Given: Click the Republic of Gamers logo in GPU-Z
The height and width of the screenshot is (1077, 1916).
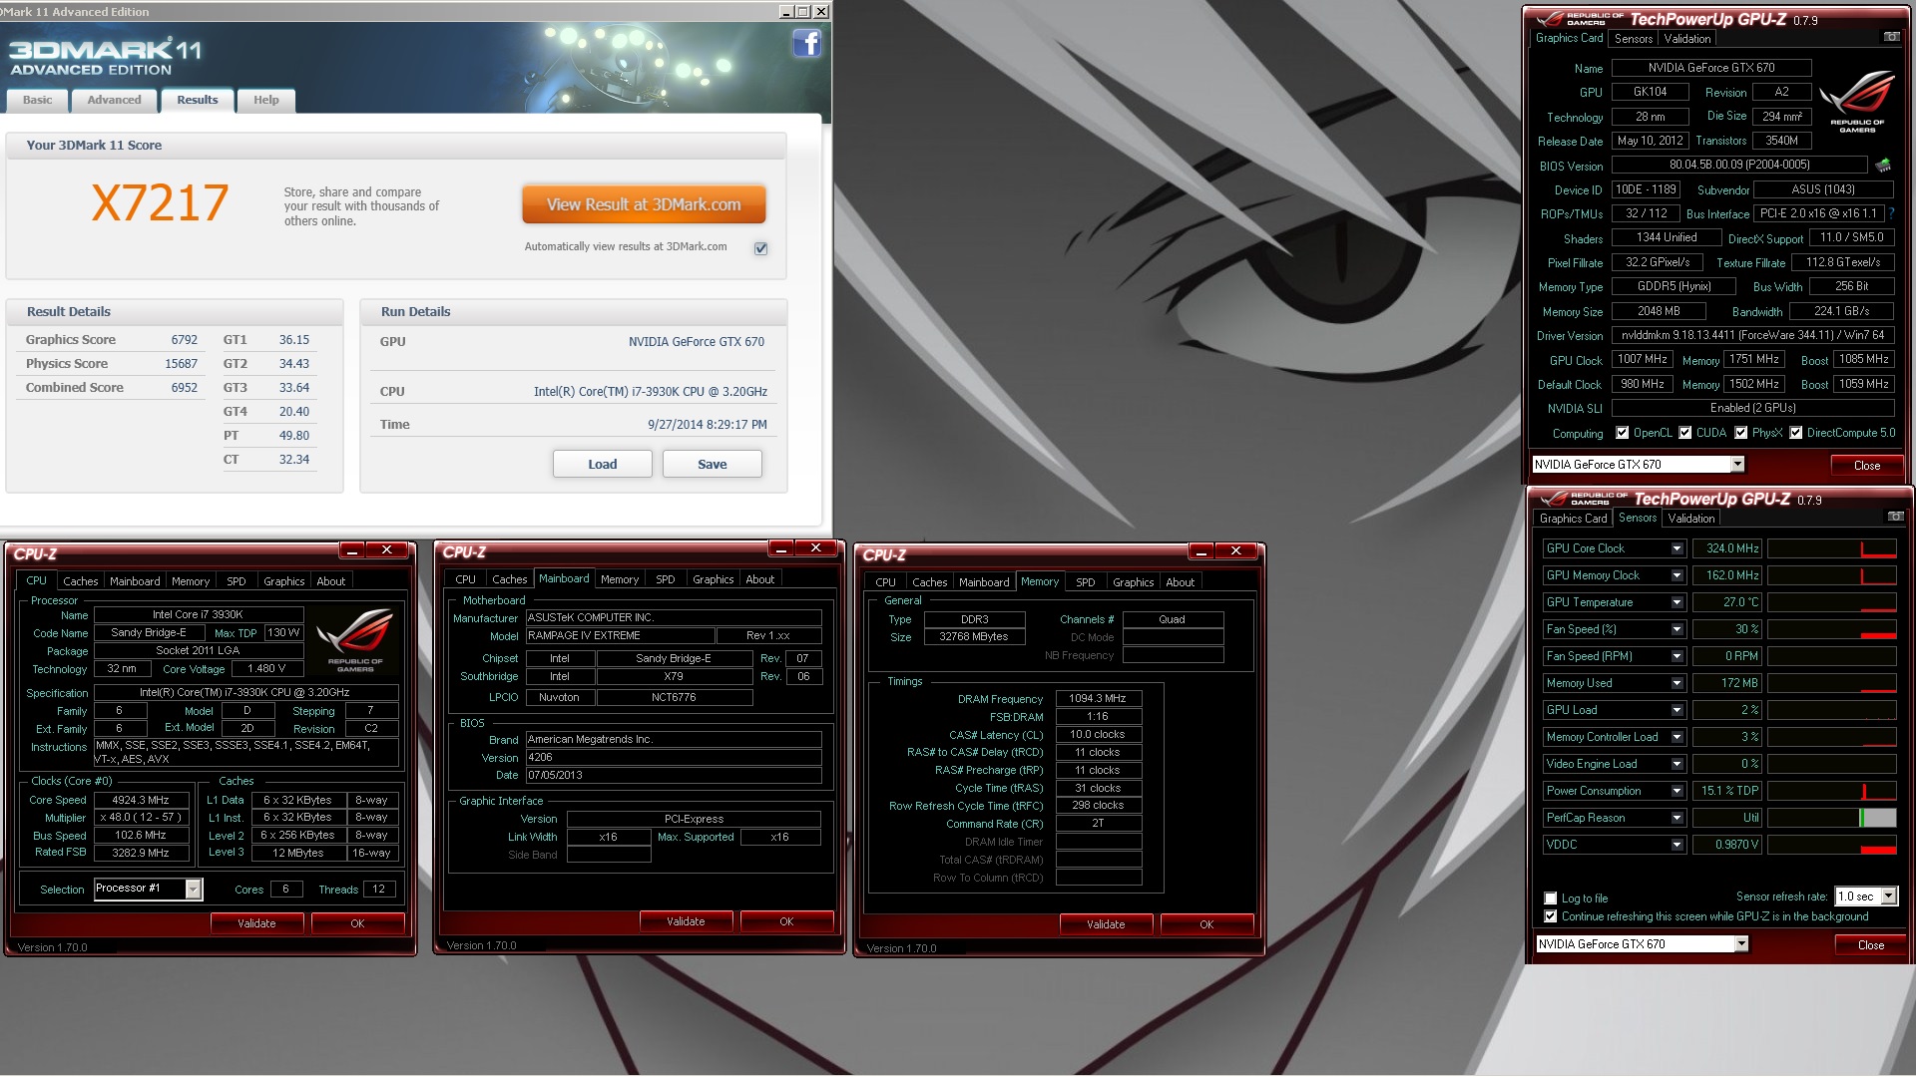Looking at the screenshot, I should tap(1857, 101).
